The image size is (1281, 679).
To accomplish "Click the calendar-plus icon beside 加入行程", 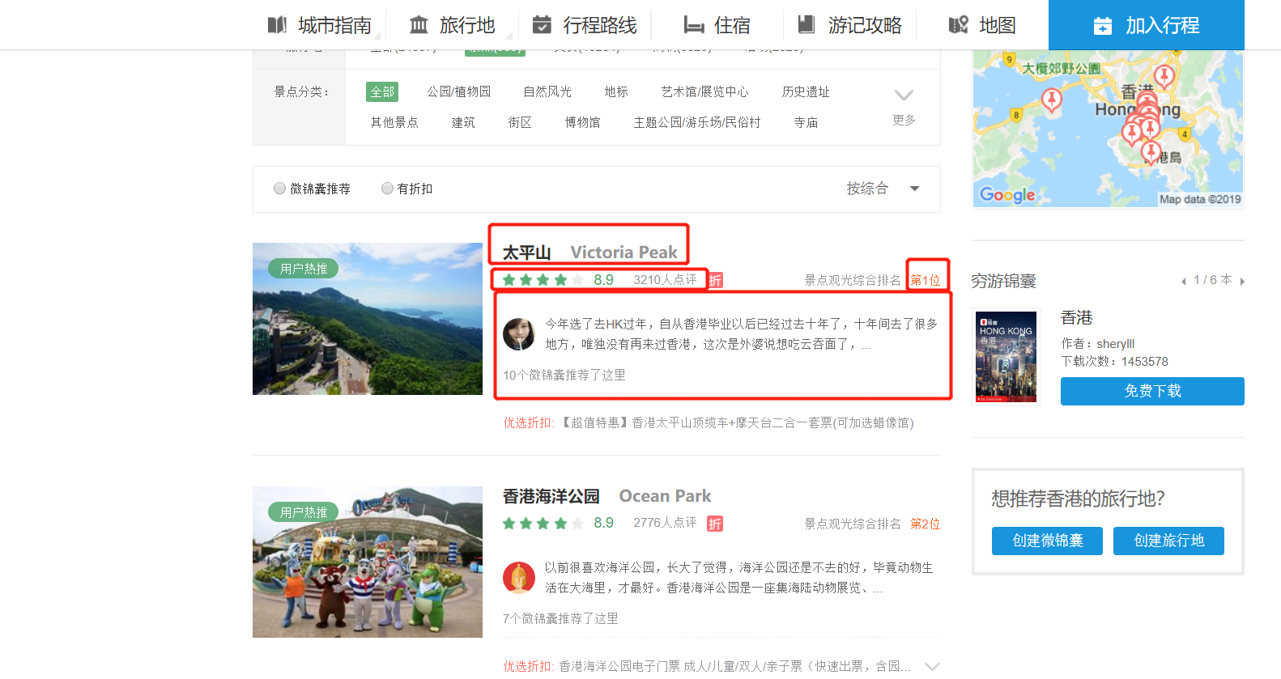I will 1103,26.
